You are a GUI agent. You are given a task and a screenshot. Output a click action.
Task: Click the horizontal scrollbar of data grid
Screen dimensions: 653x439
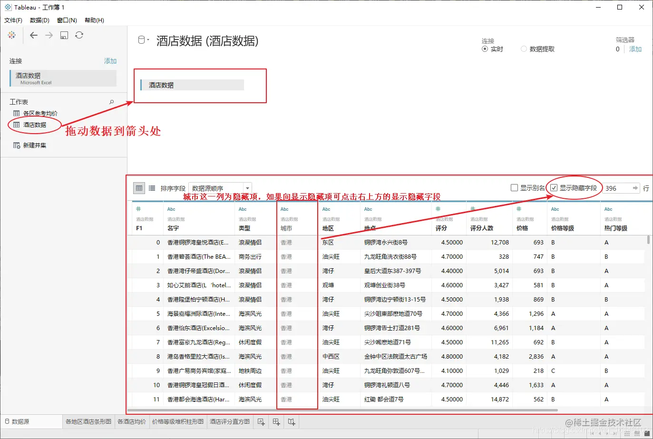tap(342, 410)
